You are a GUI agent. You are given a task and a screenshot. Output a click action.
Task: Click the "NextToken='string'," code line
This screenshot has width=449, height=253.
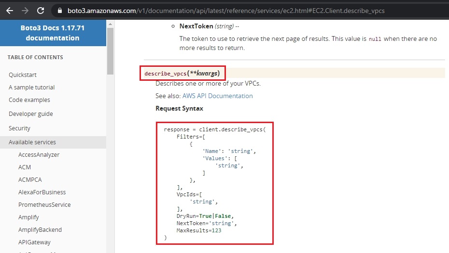tap(207, 223)
